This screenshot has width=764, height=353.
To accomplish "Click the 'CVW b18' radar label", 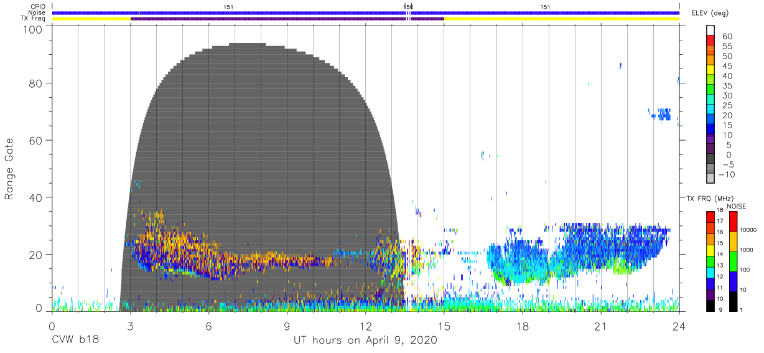I will click(x=75, y=341).
